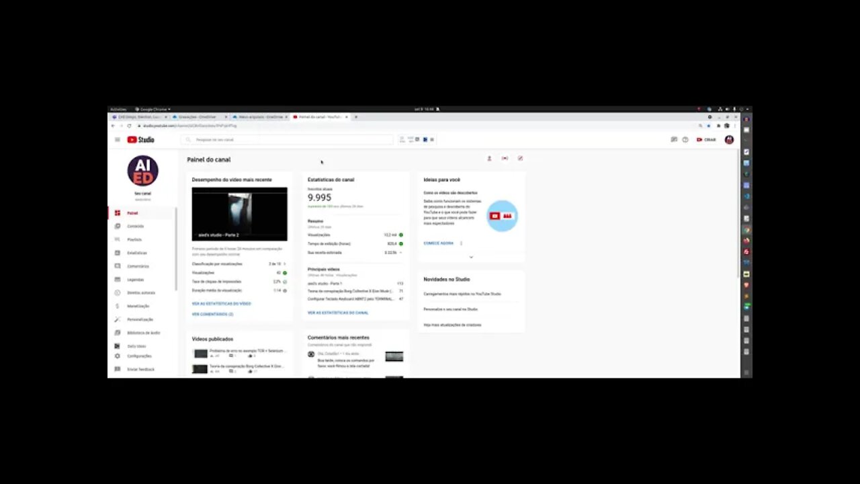Open Biblioteca de áudio in the sidebar

point(141,333)
